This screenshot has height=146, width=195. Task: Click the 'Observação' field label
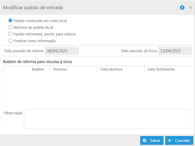tap(13, 113)
